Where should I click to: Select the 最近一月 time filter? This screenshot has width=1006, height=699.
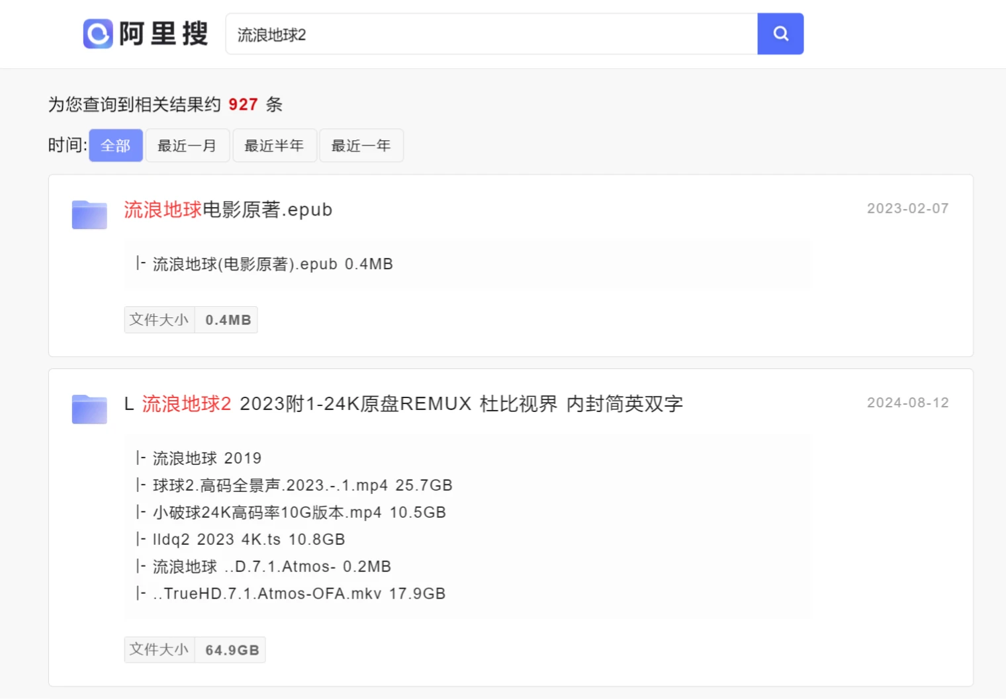[187, 145]
